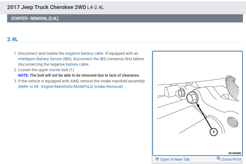
Task: Click the STARTER - REMOVAL (2.4L) header bar
Action: pyautogui.click(x=125, y=18)
